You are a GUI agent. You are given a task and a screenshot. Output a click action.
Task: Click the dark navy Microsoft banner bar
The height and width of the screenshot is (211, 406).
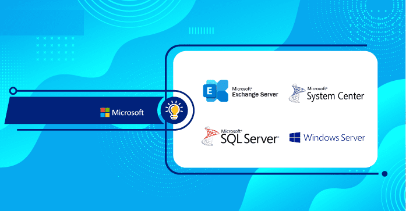[x=84, y=110]
